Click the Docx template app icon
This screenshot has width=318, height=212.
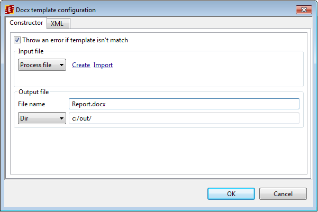coord(8,10)
